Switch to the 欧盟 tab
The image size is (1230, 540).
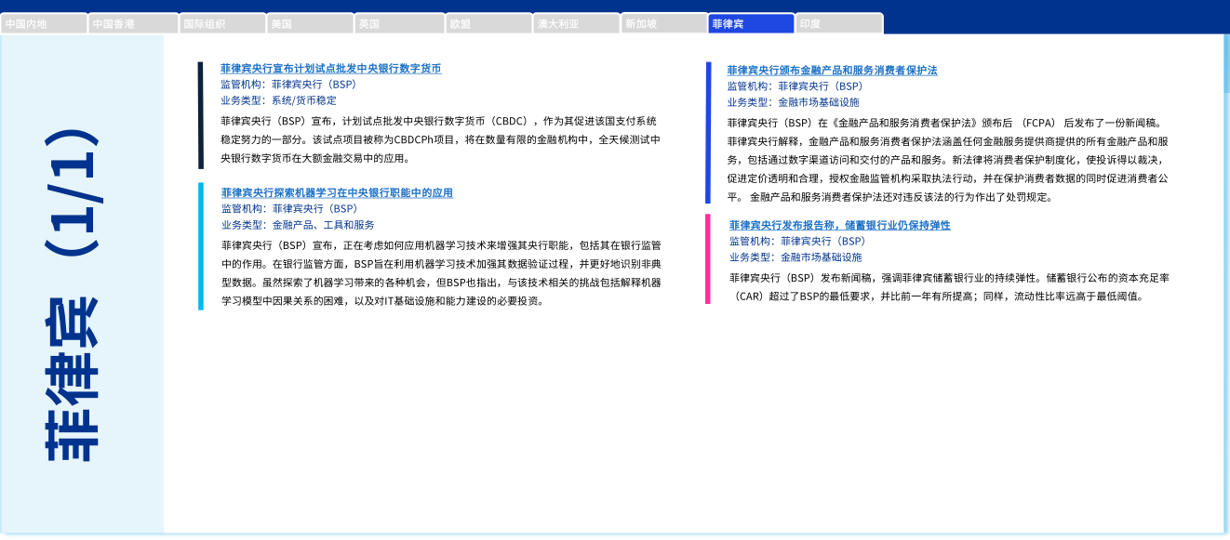pos(487,23)
